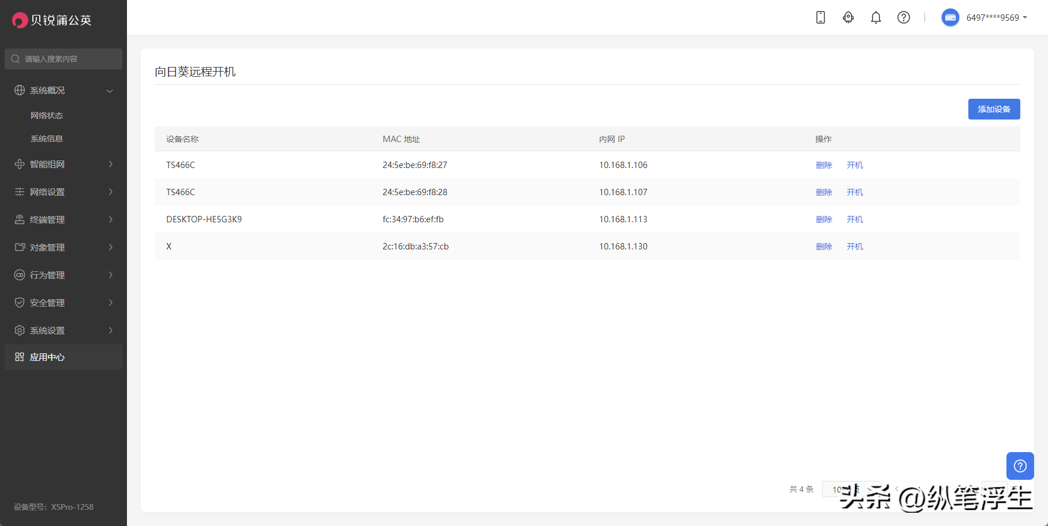Open 安全管理 menu

[x=63, y=303]
